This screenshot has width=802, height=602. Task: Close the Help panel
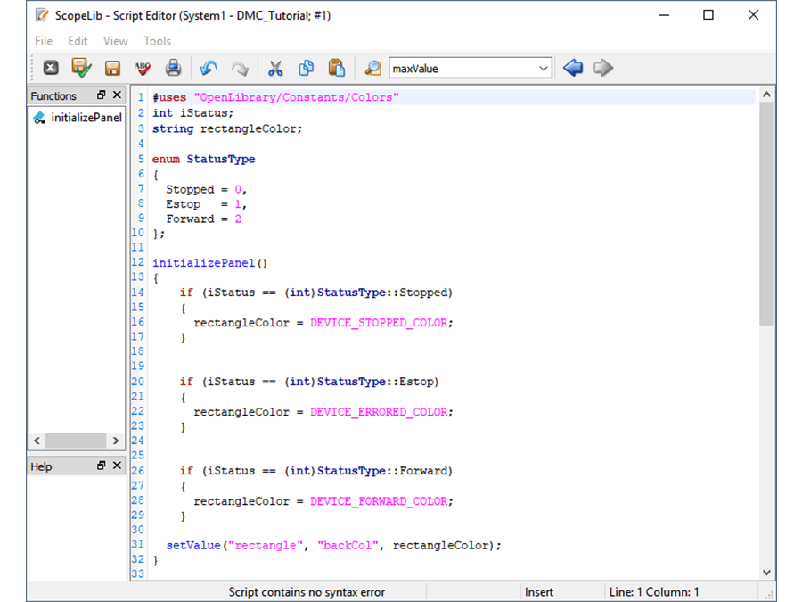point(117,466)
